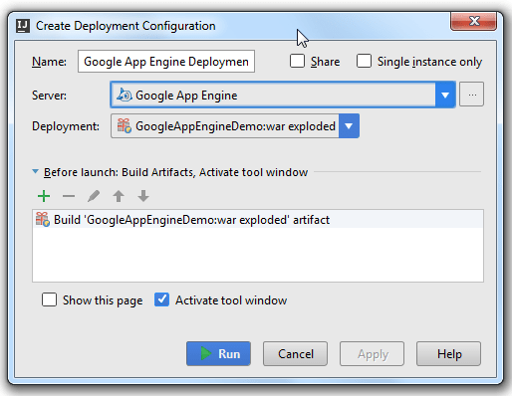This screenshot has width=512, height=396.
Task: Click into the Name input field
Action: coord(166,61)
